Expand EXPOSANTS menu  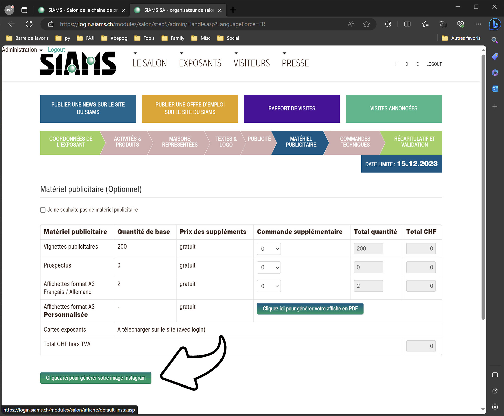point(200,63)
